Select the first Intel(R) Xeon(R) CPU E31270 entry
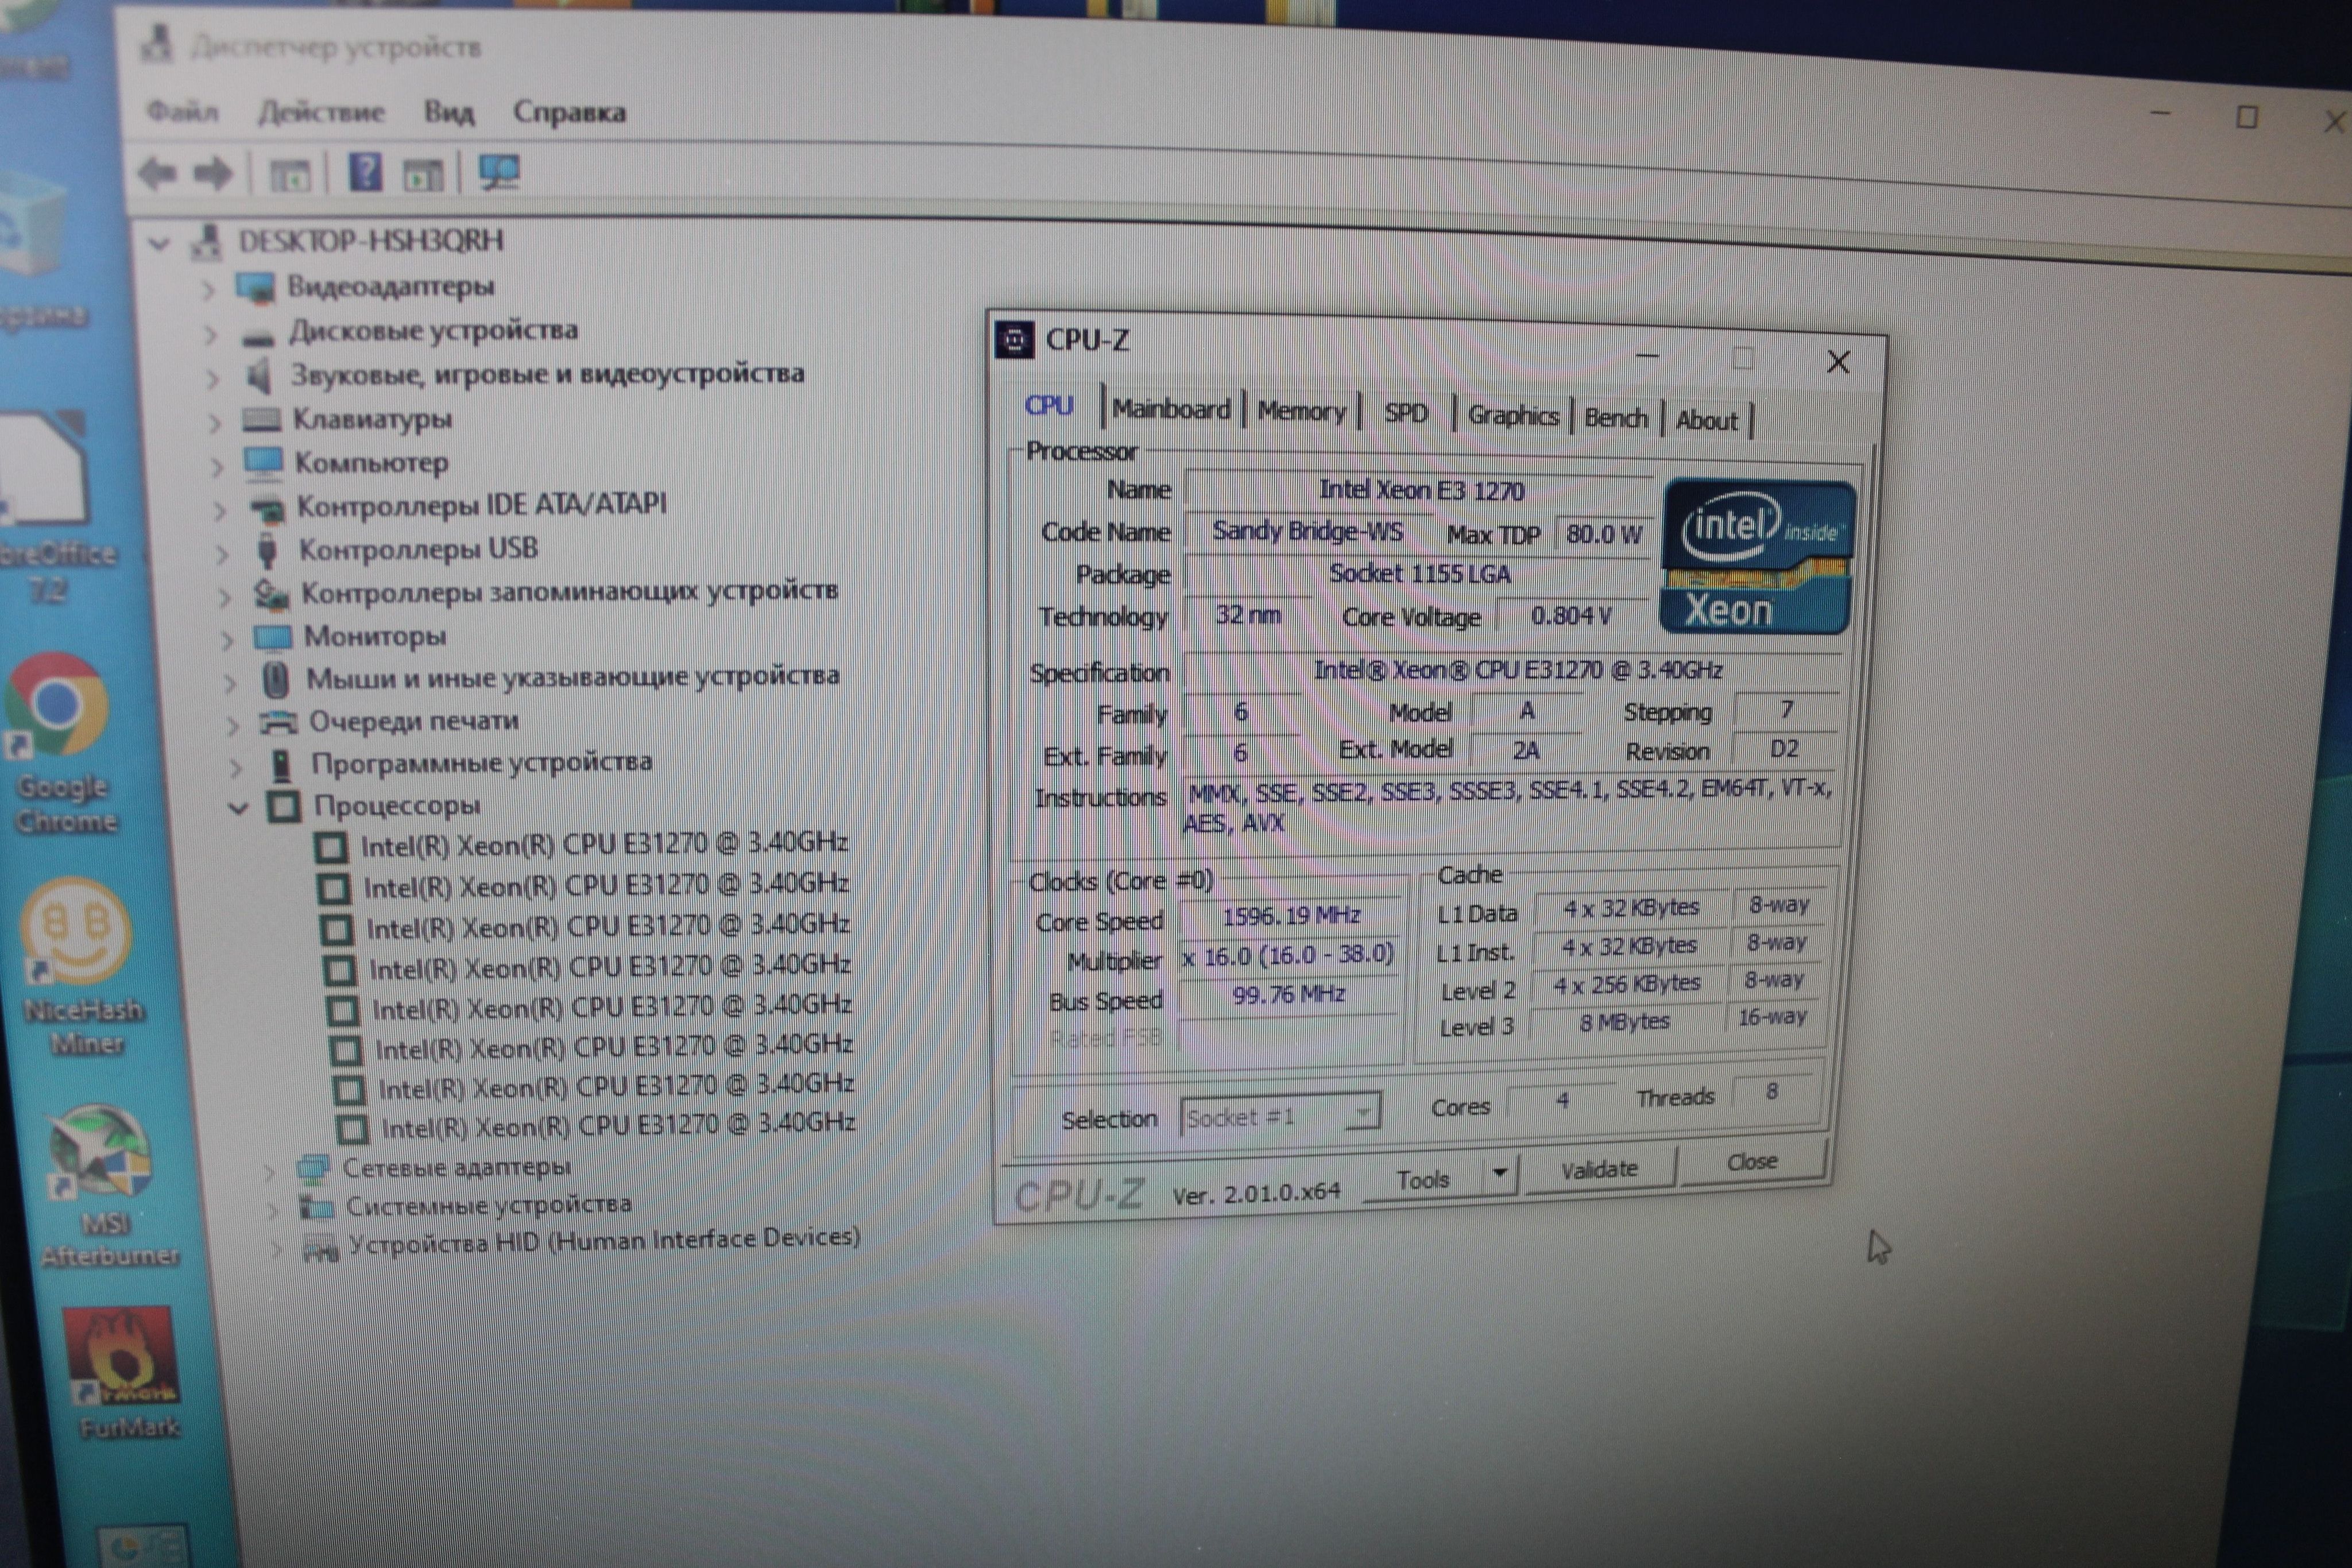 tap(604, 845)
